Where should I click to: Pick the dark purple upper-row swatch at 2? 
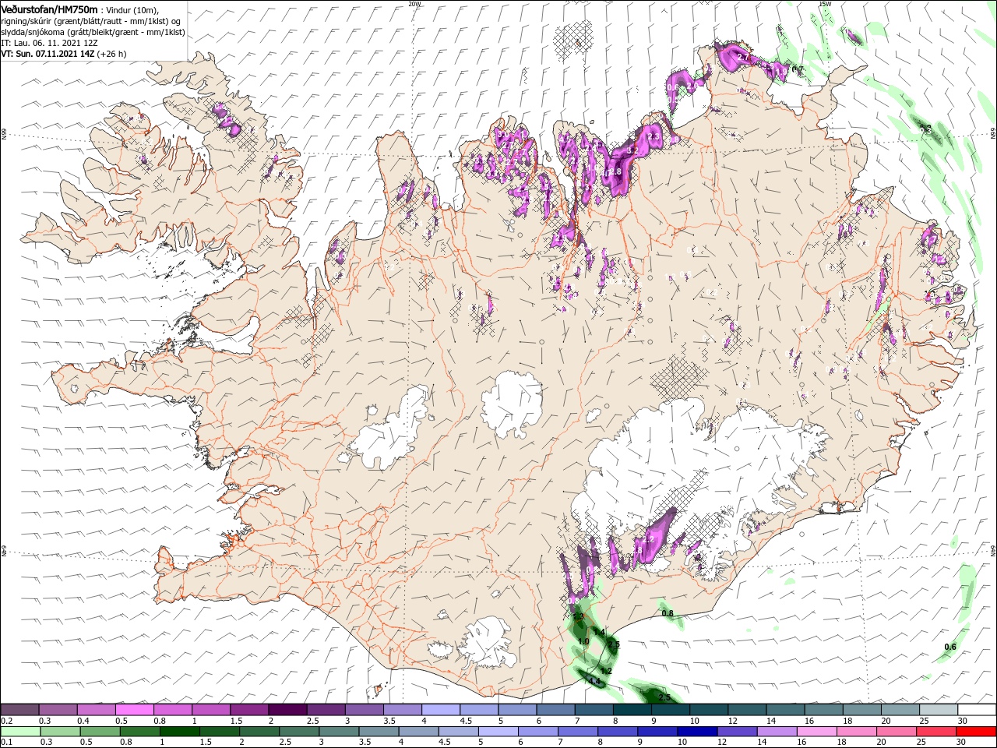click(287, 710)
